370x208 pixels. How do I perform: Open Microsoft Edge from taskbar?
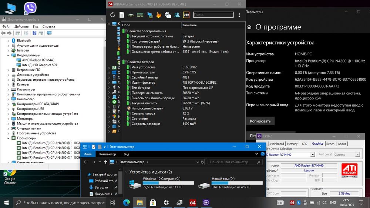click(x=126, y=202)
